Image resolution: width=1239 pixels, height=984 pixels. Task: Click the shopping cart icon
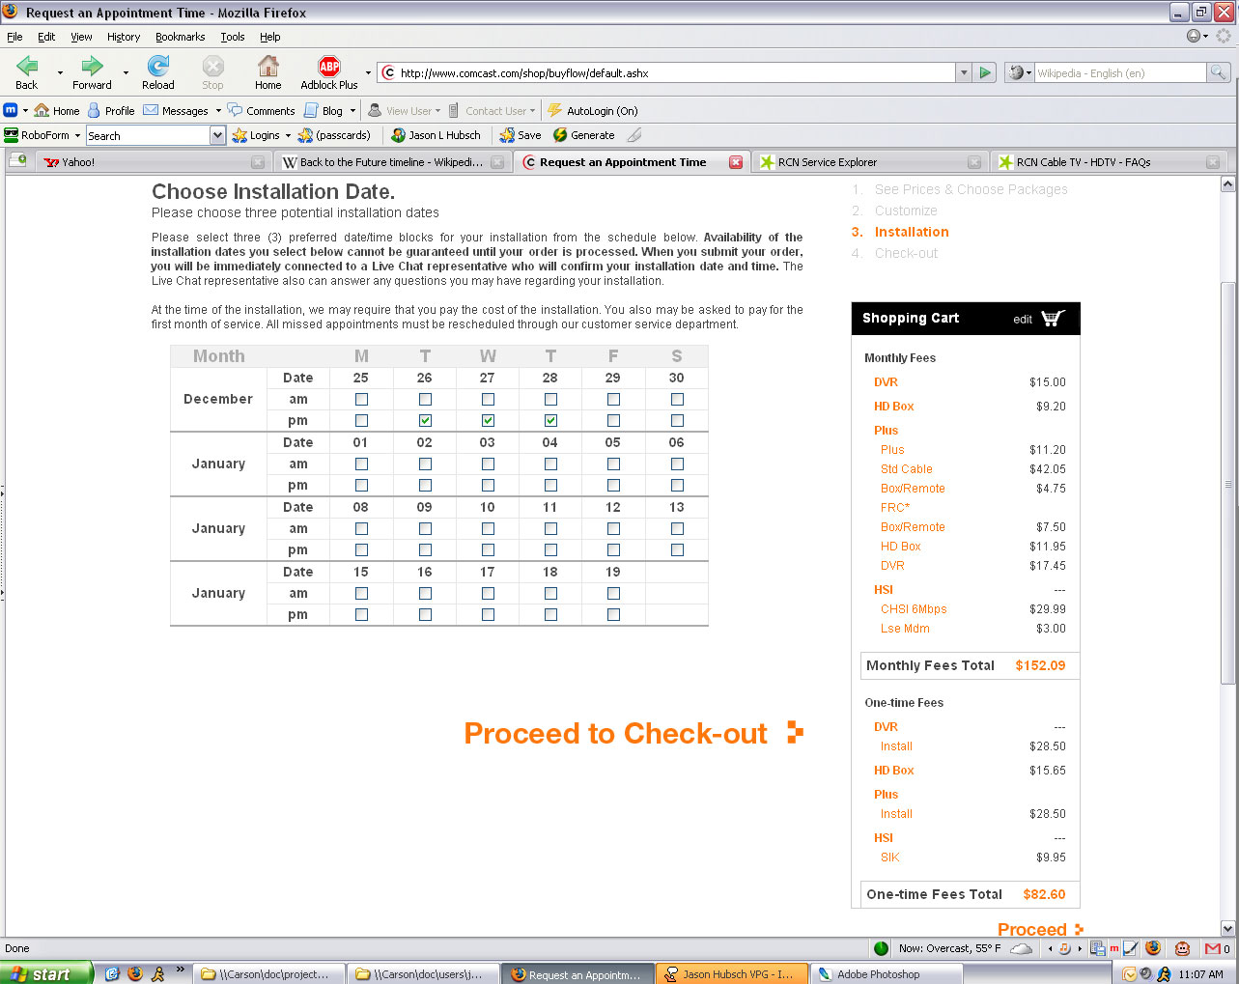pos(1054,319)
